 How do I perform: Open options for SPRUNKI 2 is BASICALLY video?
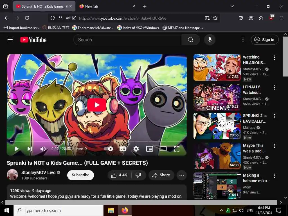pos(274,116)
